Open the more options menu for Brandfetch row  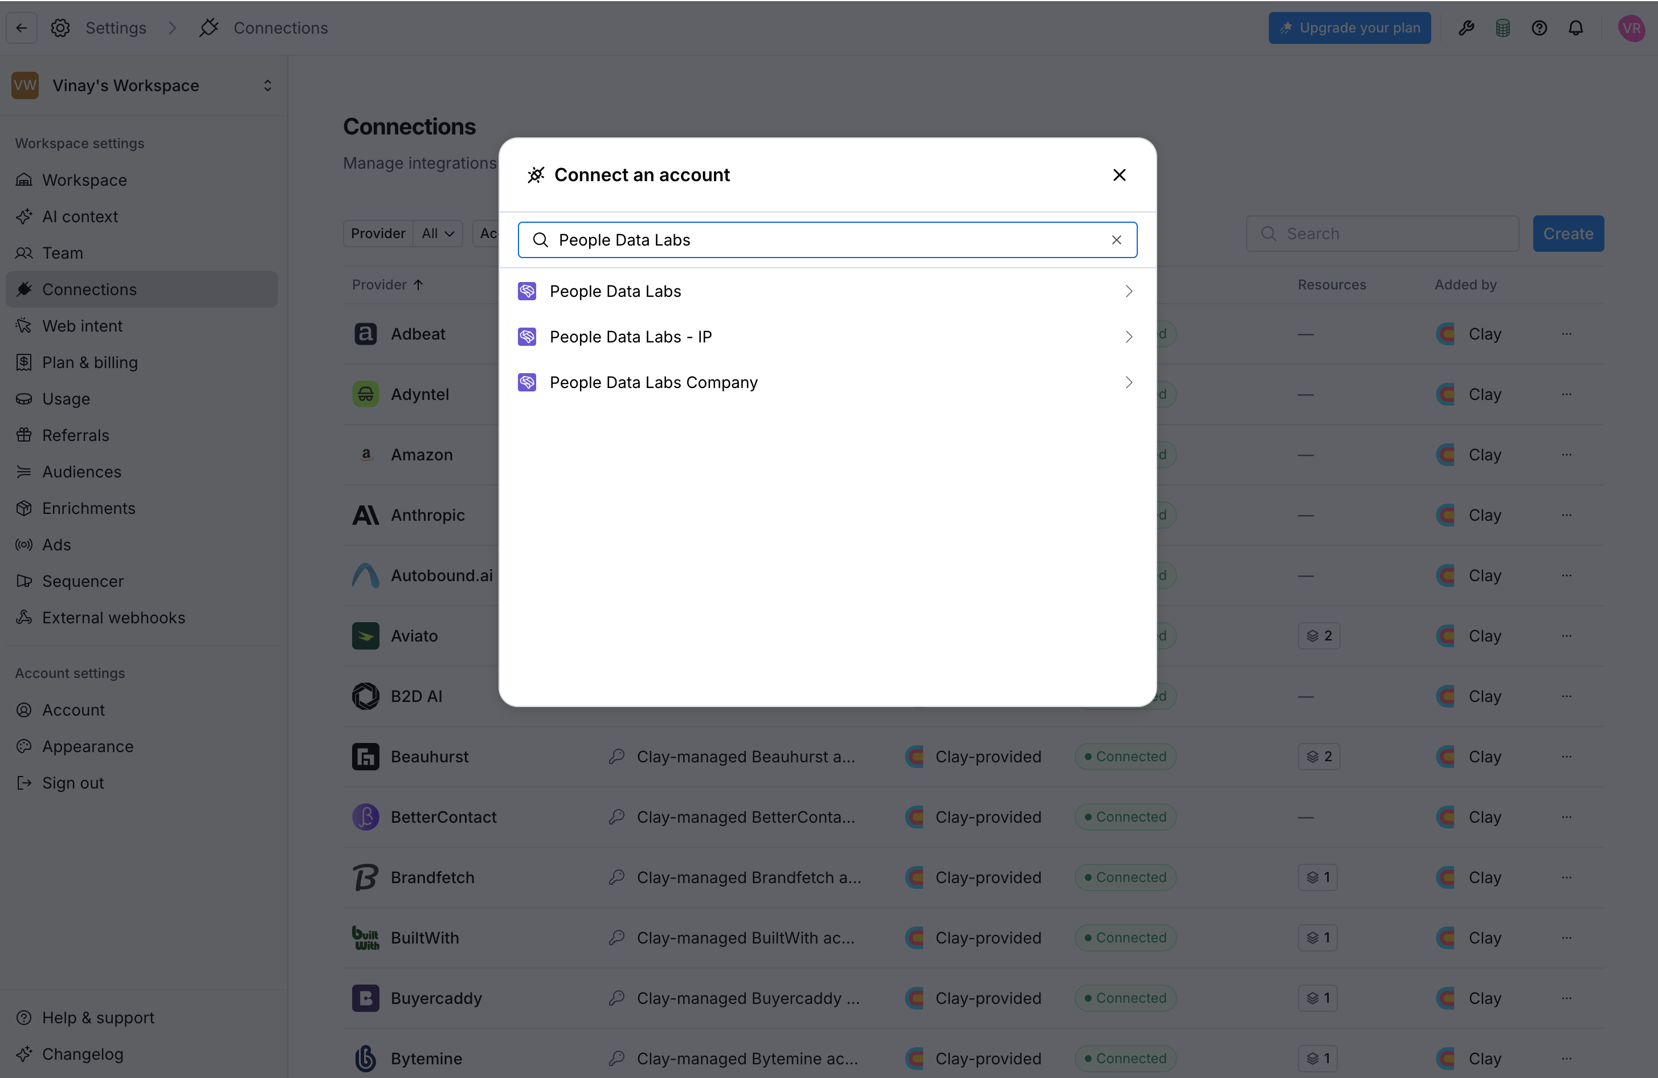tap(1566, 877)
